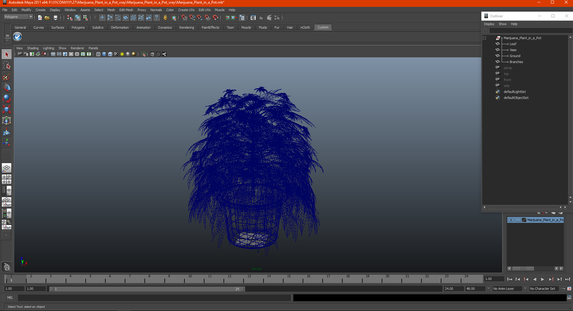Click the Save Scene disk icon
This screenshot has width=573, height=311.
tap(55, 18)
